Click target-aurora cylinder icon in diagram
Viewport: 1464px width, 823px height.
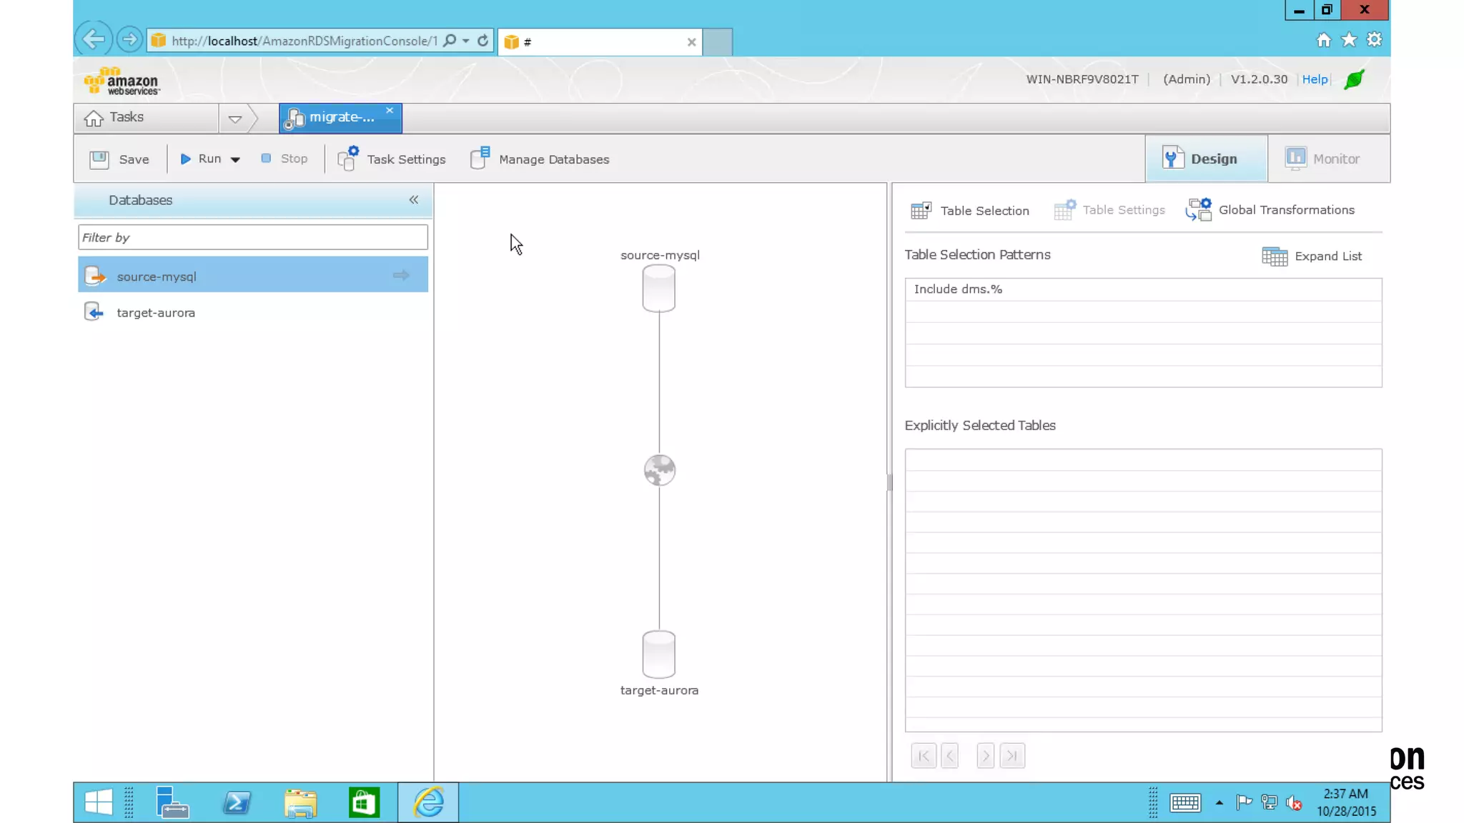pos(658,654)
